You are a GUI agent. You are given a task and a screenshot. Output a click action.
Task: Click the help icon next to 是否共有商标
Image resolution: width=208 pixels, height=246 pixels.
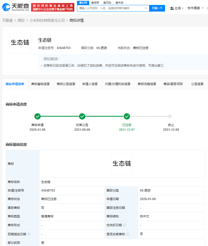[x=128, y=234]
